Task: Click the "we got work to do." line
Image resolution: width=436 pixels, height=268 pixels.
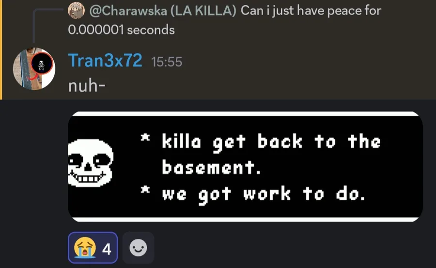Action: (x=264, y=194)
